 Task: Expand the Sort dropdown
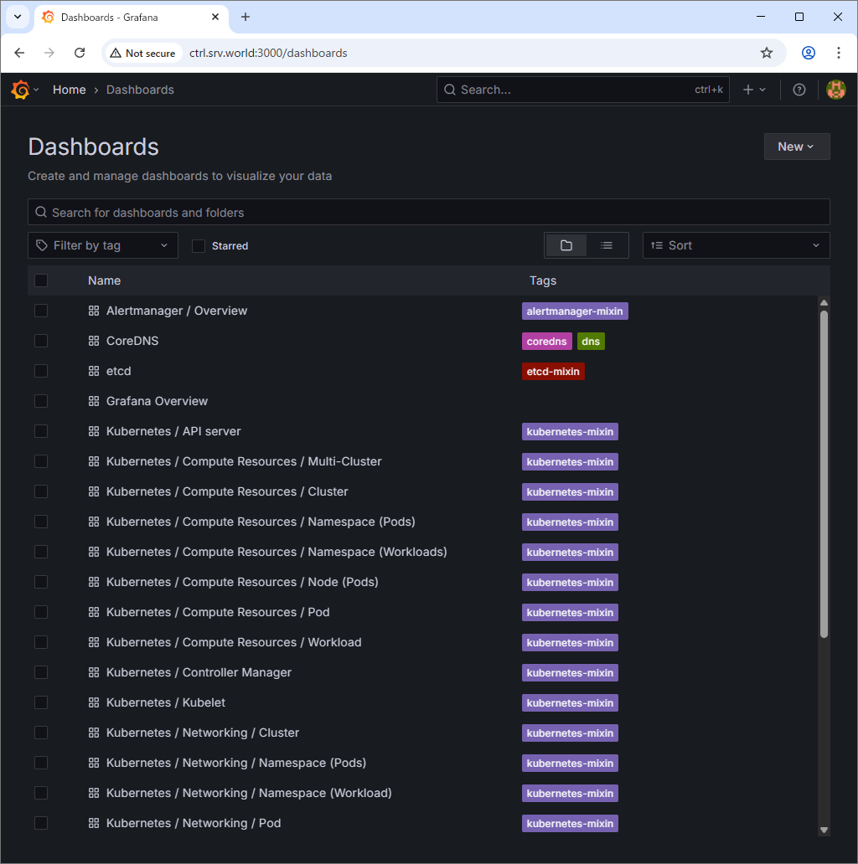[x=736, y=245]
